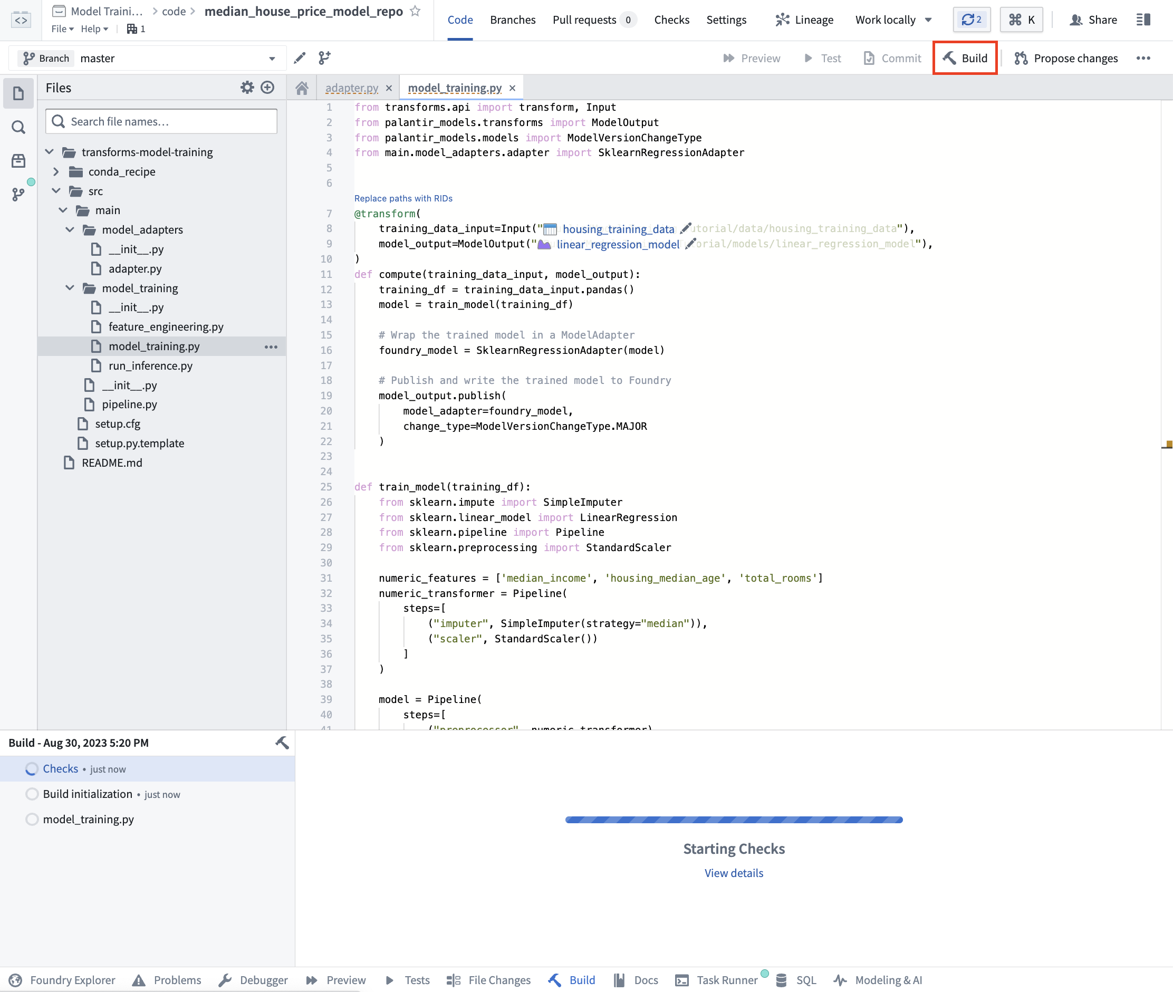The image size is (1173, 992).
Task: Expand the conda_recipe folder
Action: click(x=56, y=171)
